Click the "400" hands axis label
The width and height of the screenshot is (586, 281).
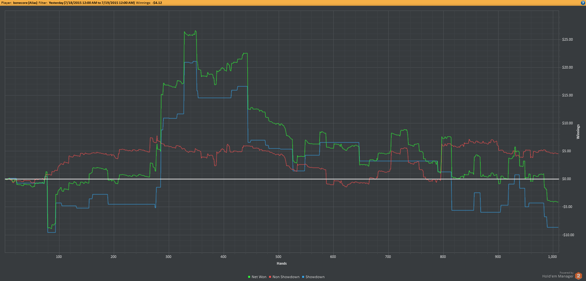point(223,257)
